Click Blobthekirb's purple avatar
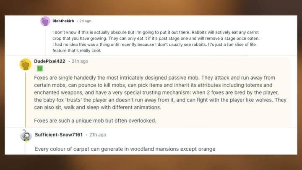 pos(45,21)
